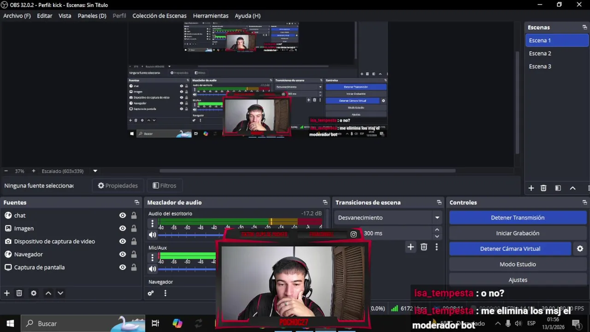The image size is (590, 332).
Task: Configure virtual camera gear icon
Action: pos(580,249)
